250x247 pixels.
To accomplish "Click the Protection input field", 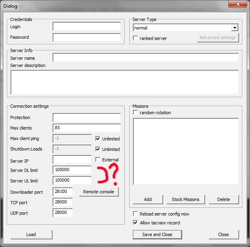I will coord(87,117).
